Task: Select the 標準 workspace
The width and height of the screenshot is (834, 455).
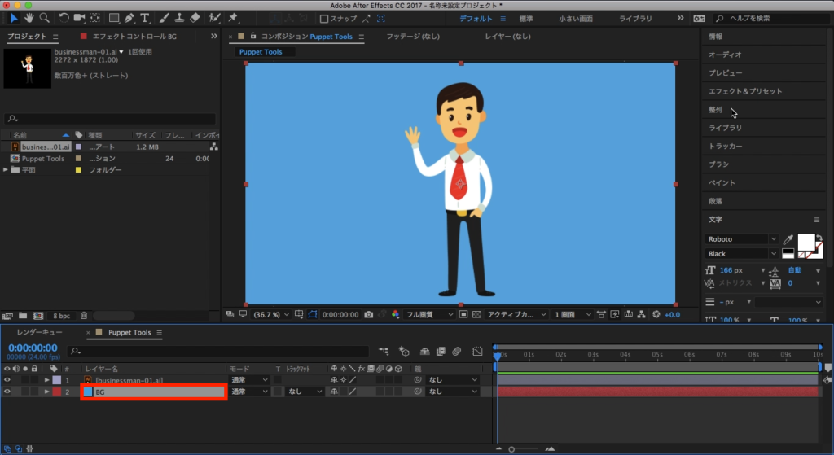Action: 526,18
